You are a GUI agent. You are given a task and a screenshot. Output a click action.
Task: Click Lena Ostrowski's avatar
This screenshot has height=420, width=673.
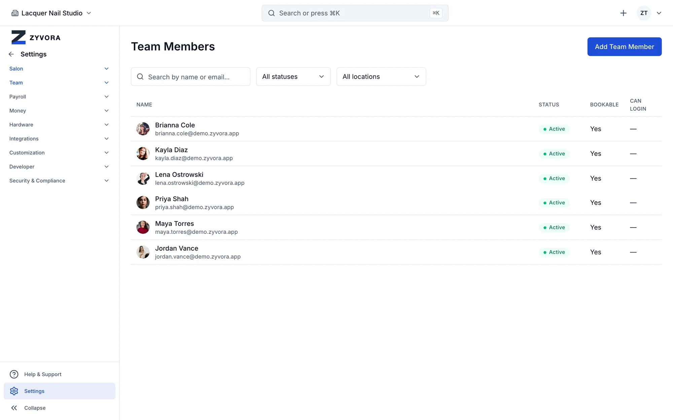(143, 178)
